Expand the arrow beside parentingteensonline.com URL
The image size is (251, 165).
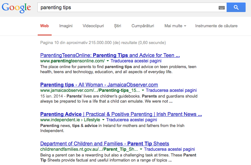point(108,61)
